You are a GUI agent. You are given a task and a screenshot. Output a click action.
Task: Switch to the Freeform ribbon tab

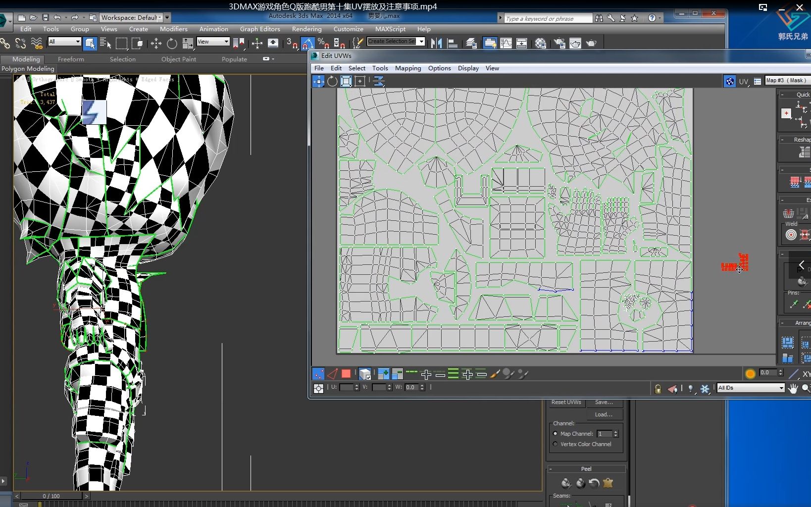pyautogui.click(x=71, y=59)
